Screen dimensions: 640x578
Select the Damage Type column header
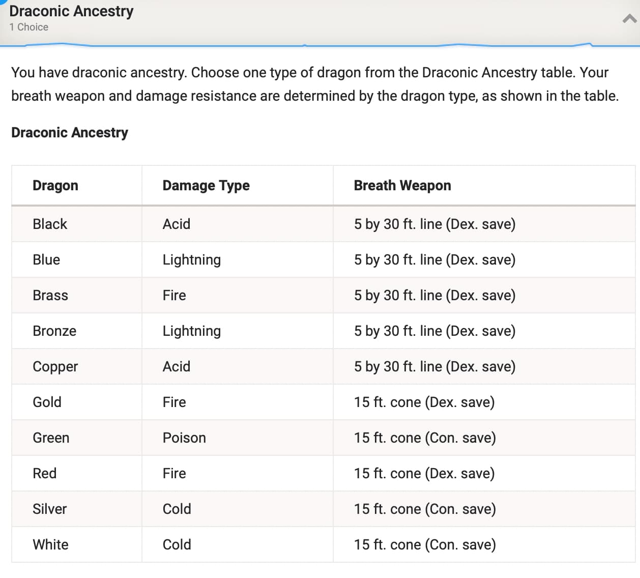coord(238,186)
